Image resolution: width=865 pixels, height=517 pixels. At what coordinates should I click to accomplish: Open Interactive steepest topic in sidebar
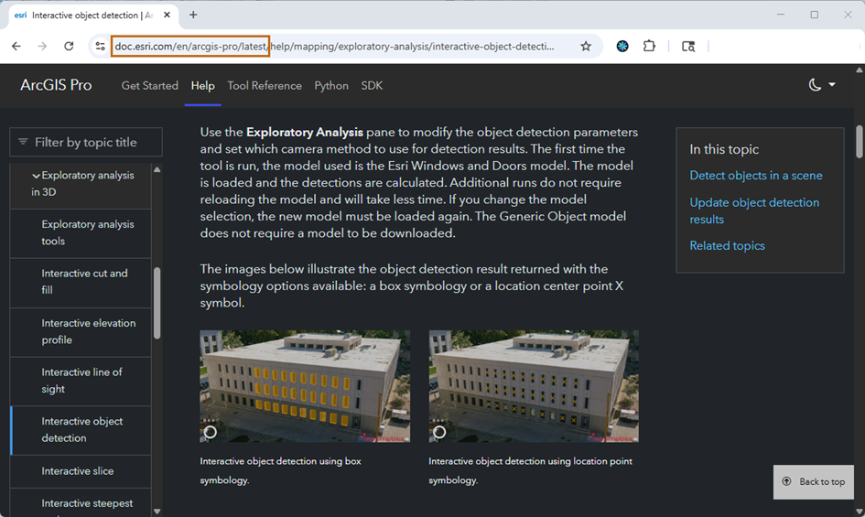(x=81, y=503)
